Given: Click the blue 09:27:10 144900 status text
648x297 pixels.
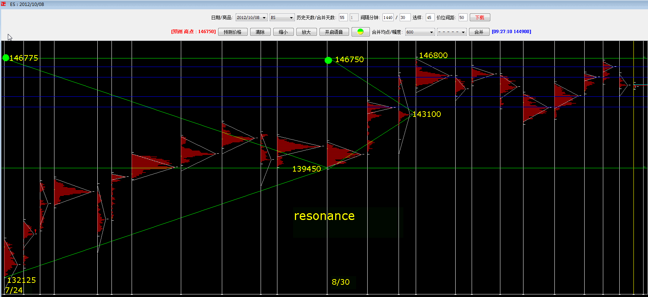Looking at the screenshot, I should pos(512,32).
